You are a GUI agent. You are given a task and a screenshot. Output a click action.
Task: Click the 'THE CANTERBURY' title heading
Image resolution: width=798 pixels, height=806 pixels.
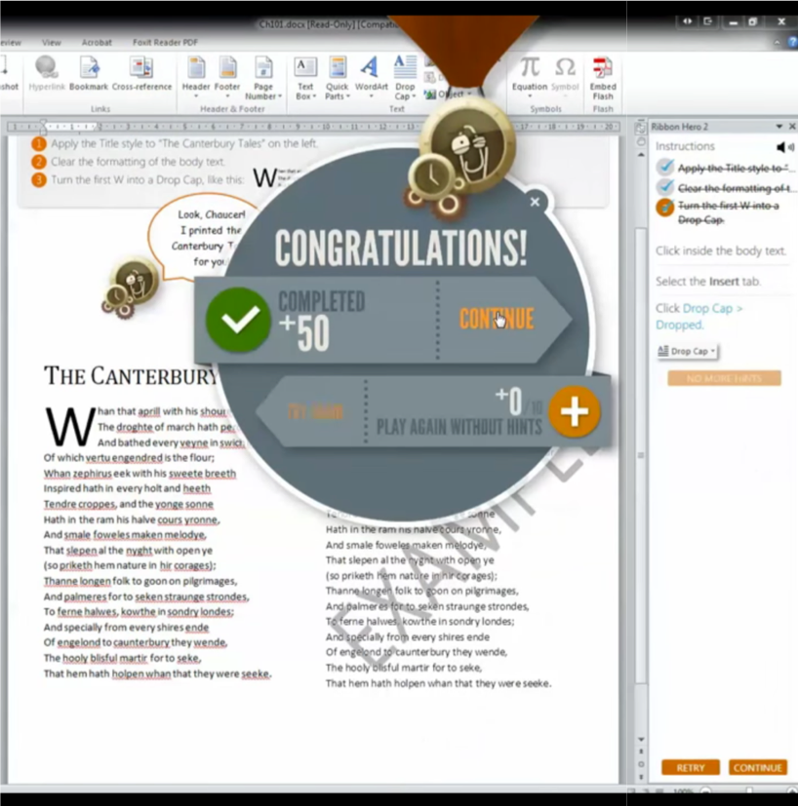tap(131, 376)
